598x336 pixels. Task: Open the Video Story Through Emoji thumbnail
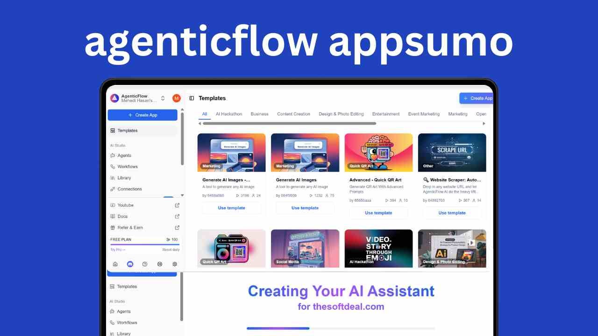click(378, 248)
